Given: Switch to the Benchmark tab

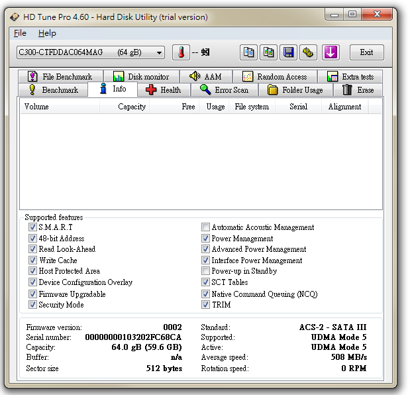Looking at the screenshot, I should coord(53,89).
